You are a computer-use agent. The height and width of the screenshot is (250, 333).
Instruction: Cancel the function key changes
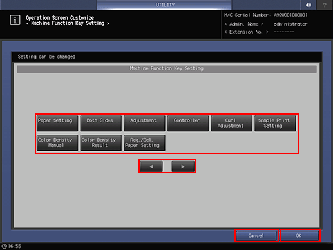click(x=256, y=236)
